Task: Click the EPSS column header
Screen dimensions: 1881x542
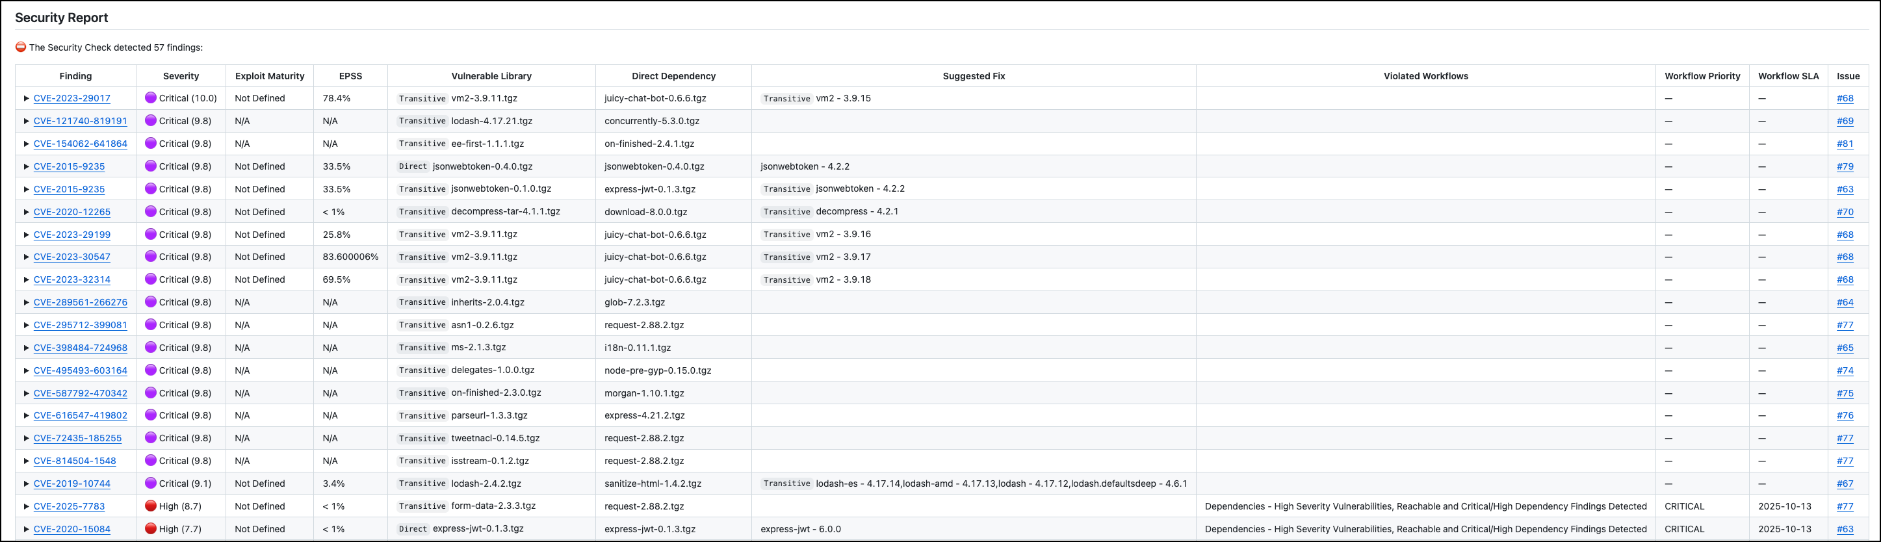Action: (x=350, y=76)
